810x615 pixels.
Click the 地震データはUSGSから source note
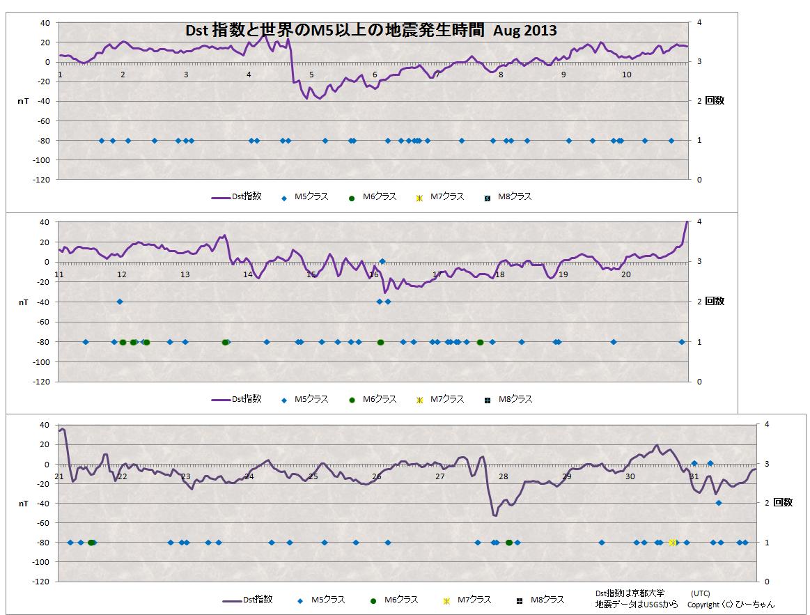pos(632,605)
